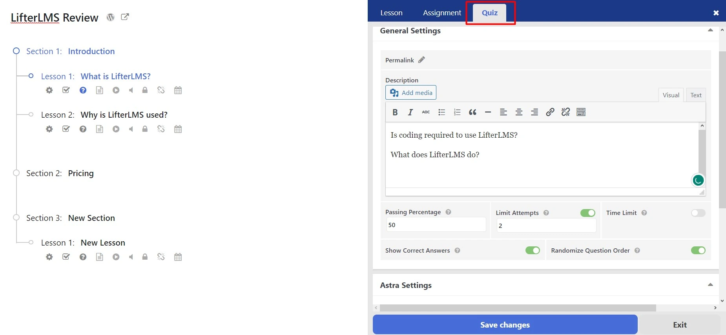Show help for Passing Percentage
Image resolution: width=726 pixels, height=335 pixels.
coord(448,212)
